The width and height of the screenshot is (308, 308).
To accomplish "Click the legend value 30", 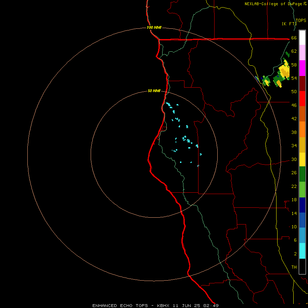I will (x=294, y=159).
